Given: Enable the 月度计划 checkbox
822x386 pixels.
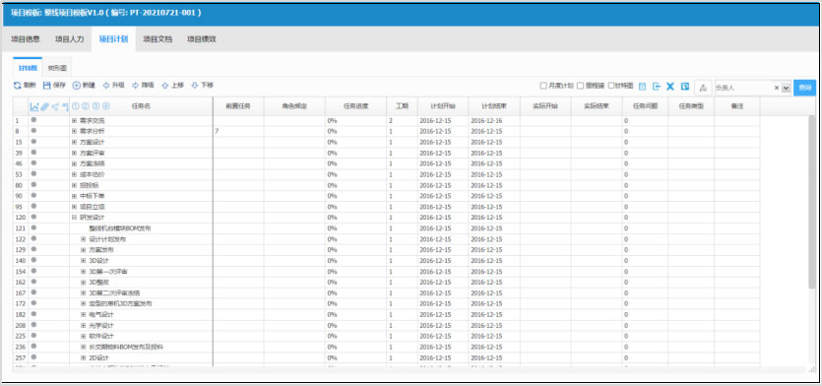Looking at the screenshot, I should [543, 86].
